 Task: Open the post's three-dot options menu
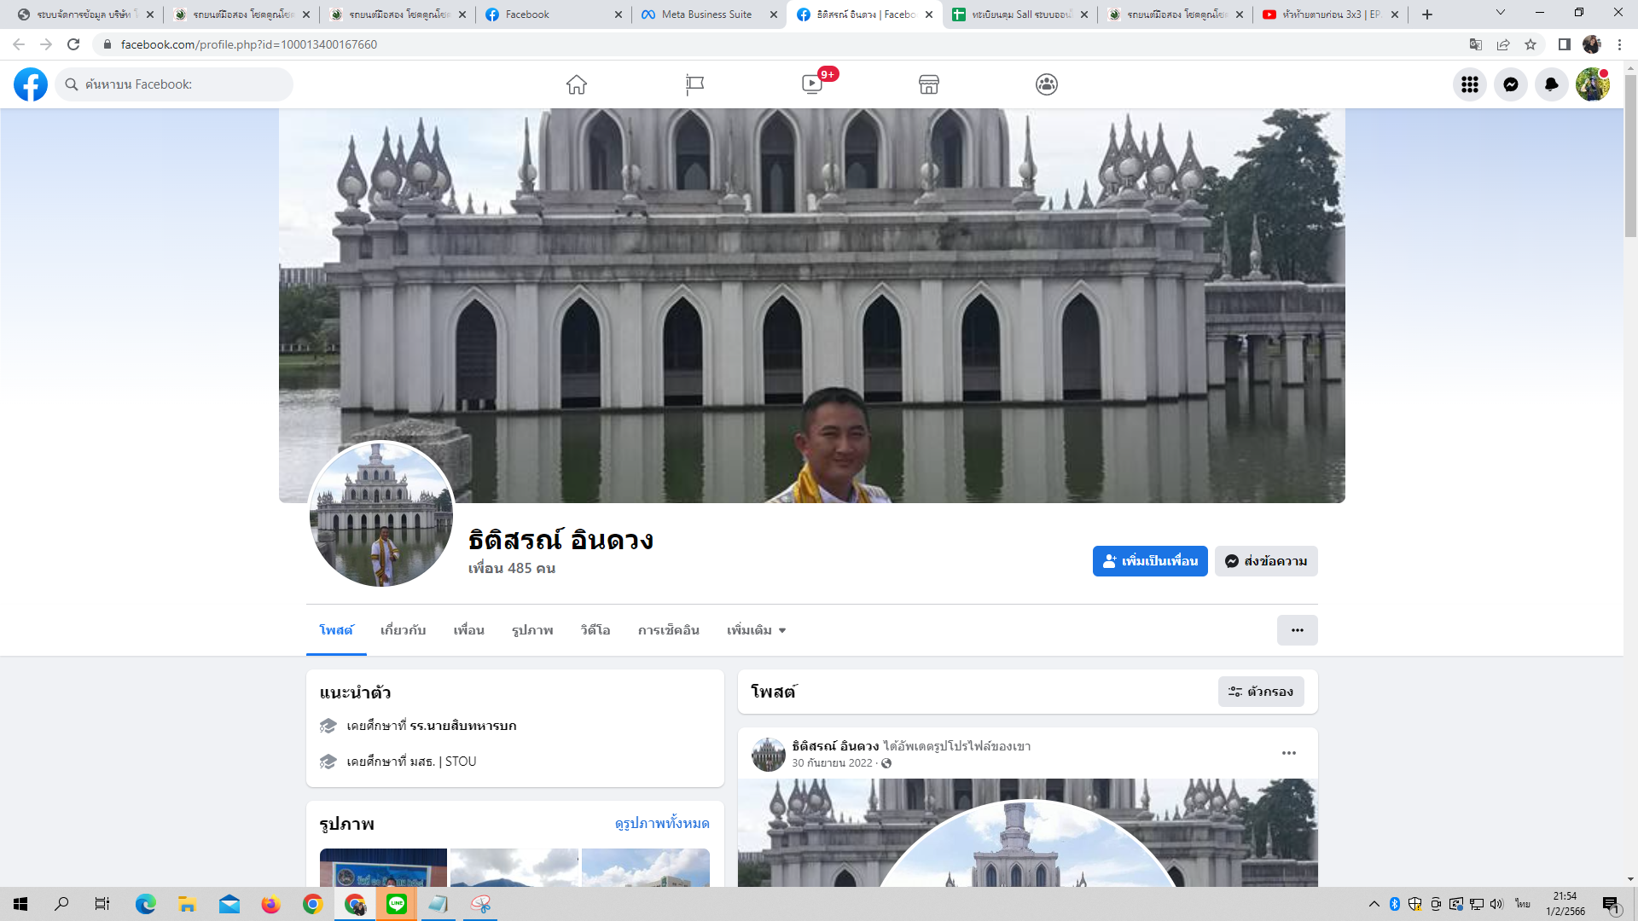click(x=1288, y=753)
